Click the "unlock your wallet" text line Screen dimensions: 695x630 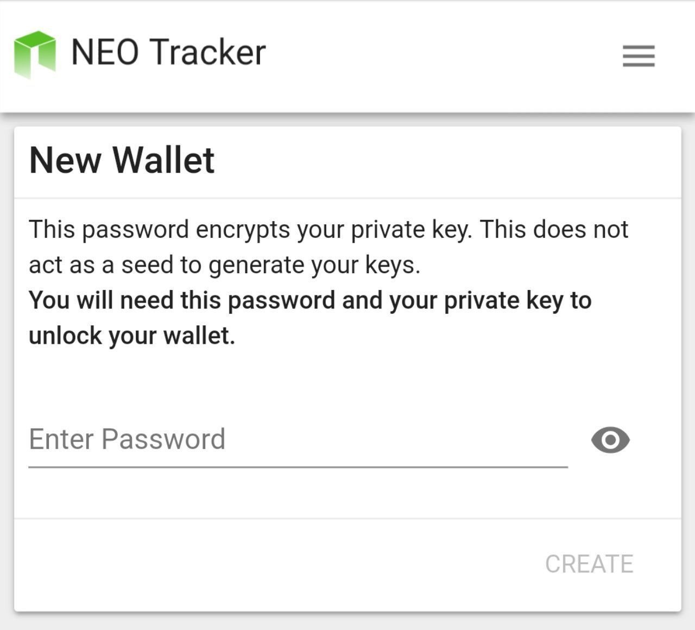click(132, 336)
